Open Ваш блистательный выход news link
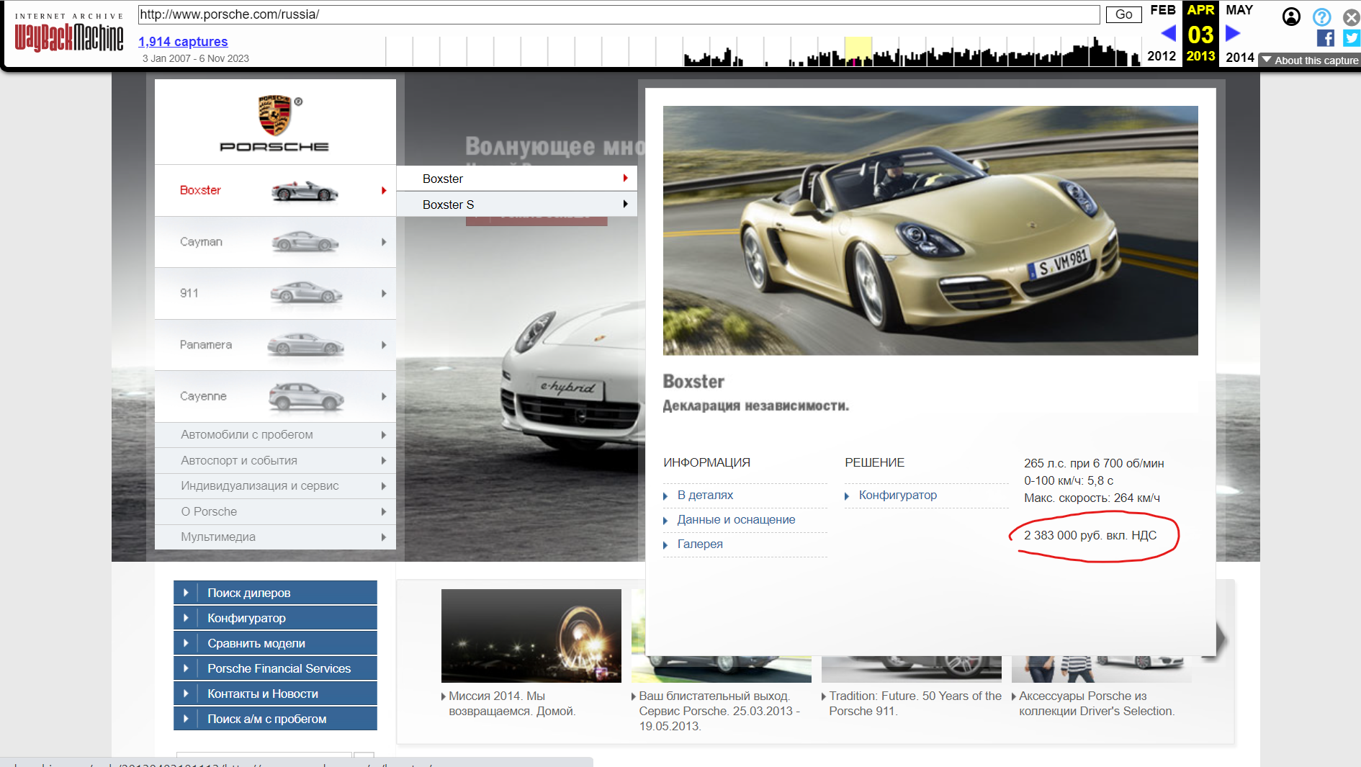Viewport: 1361px width, 767px height. pyautogui.click(x=720, y=711)
